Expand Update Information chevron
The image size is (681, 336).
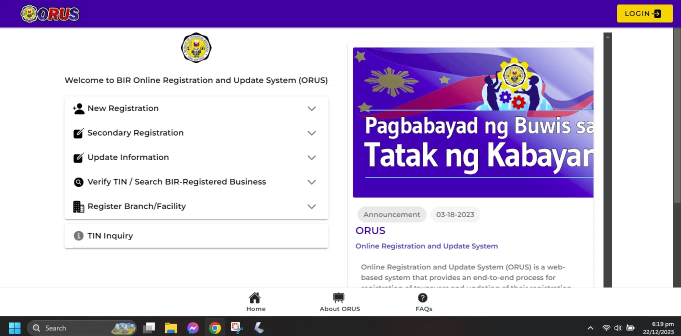[311, 157]
